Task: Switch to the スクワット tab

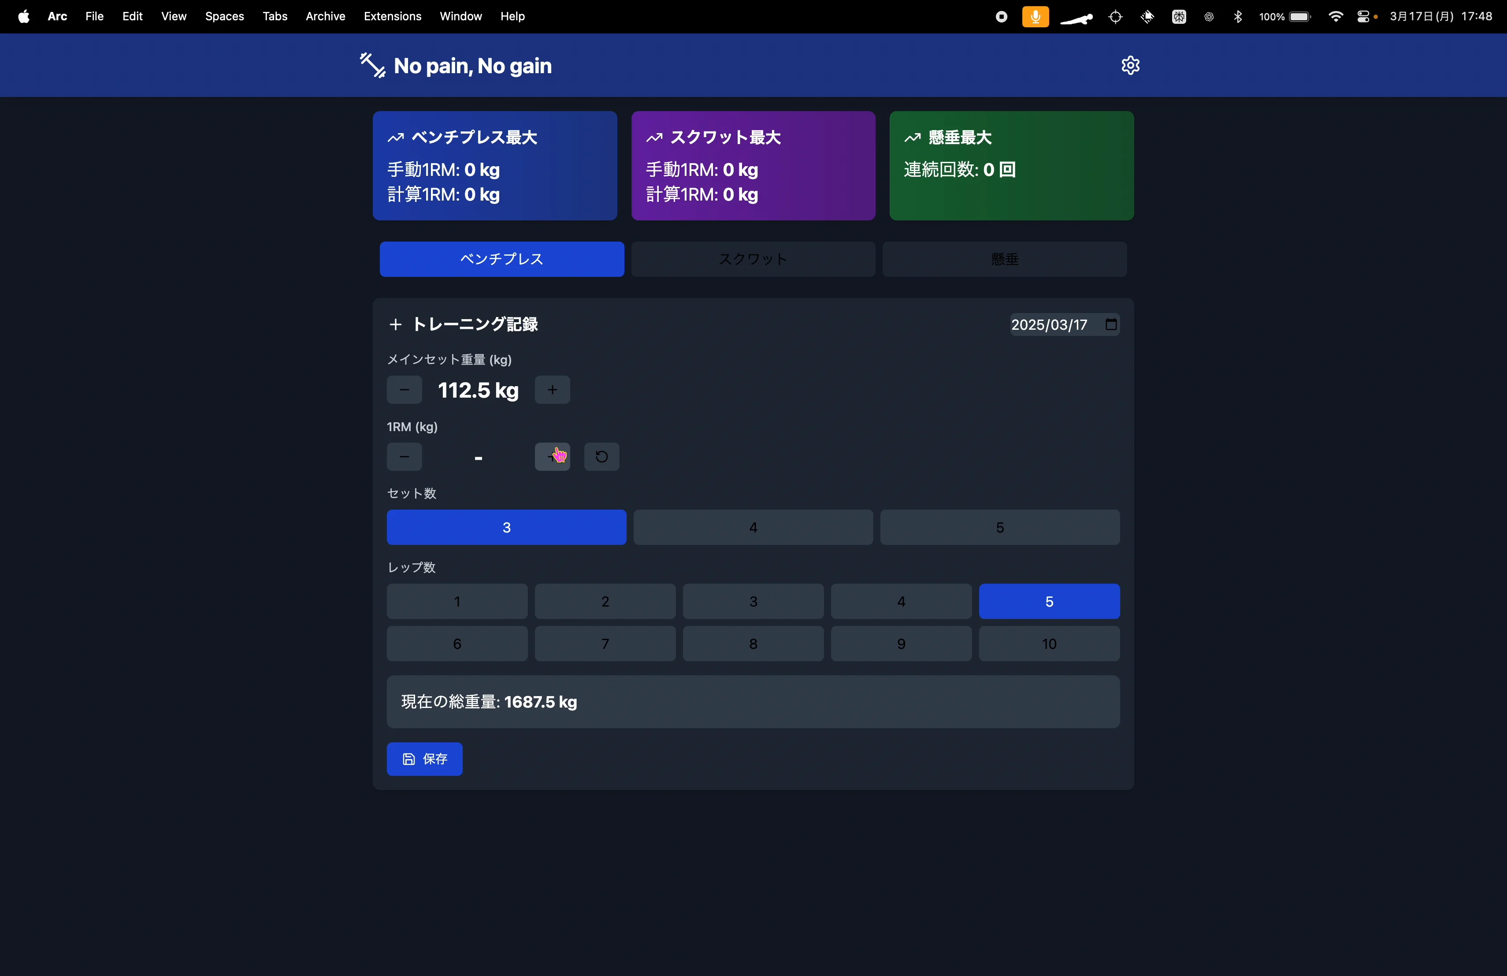Action: [x=753, y=259]
